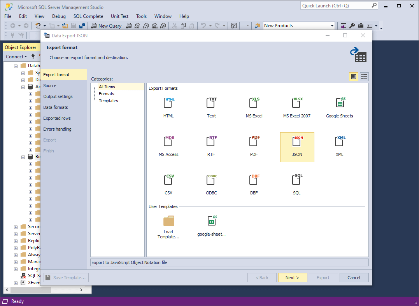Open the Connect dropdown in Object Explorer

click(16, 56)
